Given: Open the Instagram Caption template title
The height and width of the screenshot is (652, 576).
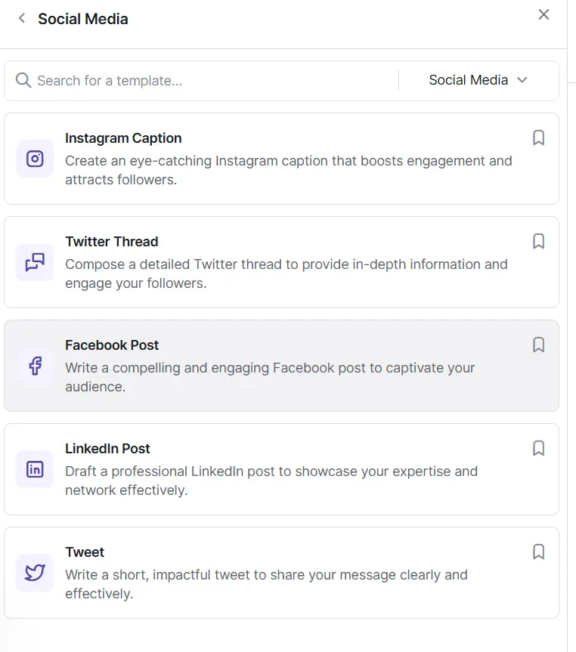Looking at the screenshot, I should [x=123, y=138].
